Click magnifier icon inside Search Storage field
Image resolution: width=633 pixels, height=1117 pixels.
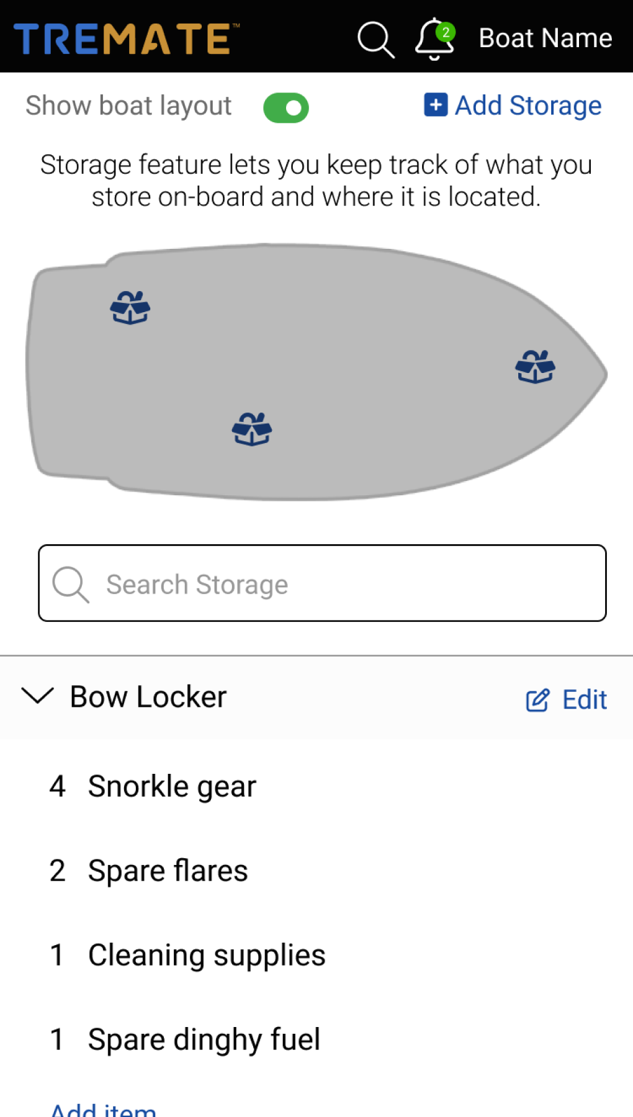pos(71,584)
